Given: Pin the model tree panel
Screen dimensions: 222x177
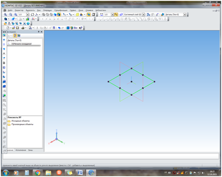Looking at the screenshot, I should click(x=39, y=32).
